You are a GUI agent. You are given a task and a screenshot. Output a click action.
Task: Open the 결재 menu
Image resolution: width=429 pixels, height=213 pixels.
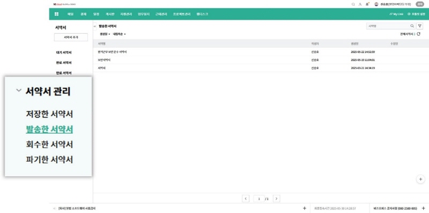[x=84, y=14]
